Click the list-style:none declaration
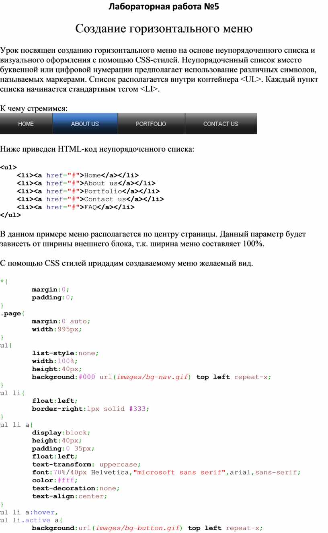Image resolution: width=328 pixels, height=533 pixels. (x=65, y=353)
